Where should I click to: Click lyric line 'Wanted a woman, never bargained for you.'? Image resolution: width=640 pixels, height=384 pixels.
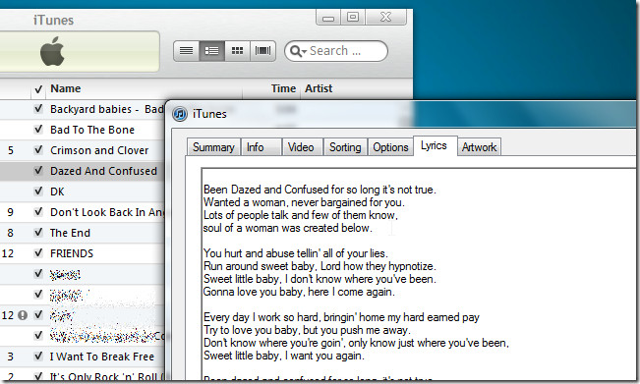(x=304, y=202)
